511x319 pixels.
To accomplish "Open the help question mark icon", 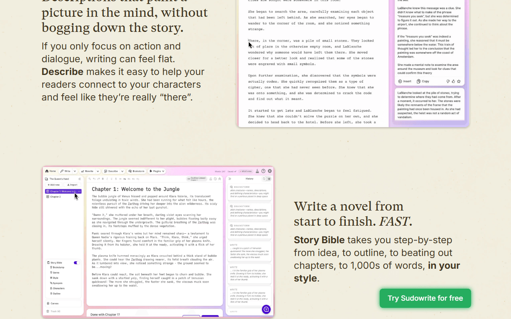I will (263, 171).
